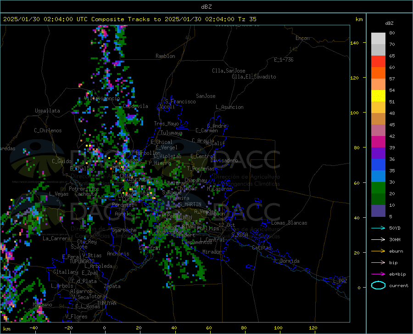Select the light gray 70–80 dBZ swatch
The width and height of the screenshot is (413, 334).
point(378,39)
